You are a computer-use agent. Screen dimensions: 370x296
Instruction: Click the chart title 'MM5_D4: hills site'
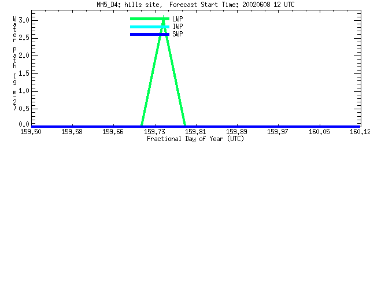129,5
